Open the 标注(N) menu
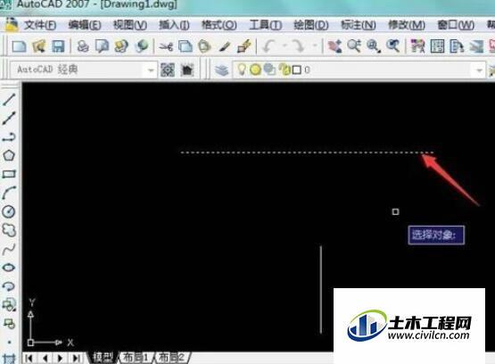495x364 pixels. (x=359, y=25)
